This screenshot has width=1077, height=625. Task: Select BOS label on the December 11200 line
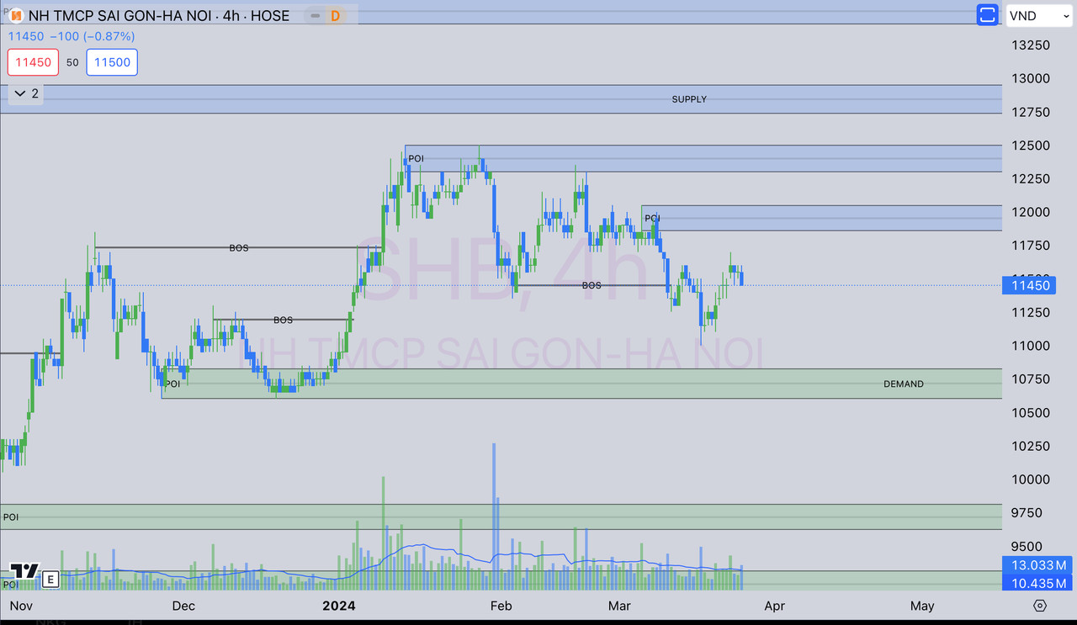coord(283,320)
